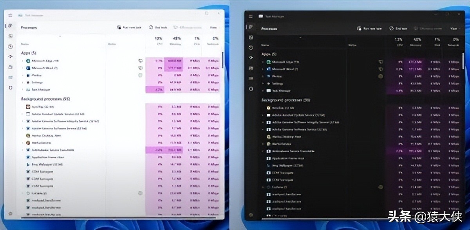The image size is (470, 230).
Task: Expand the Microsoft Word row in the light window
Action: (x=22, y=68)
